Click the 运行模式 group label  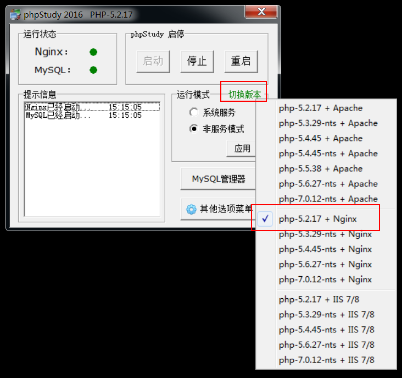click(193, 95)
